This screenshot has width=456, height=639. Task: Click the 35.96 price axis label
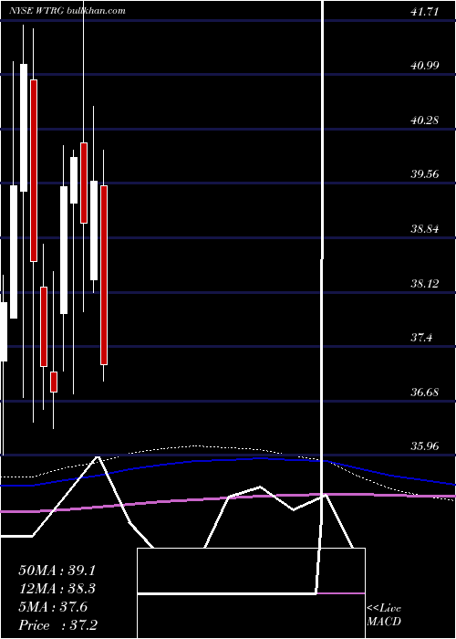coord(425,445)
